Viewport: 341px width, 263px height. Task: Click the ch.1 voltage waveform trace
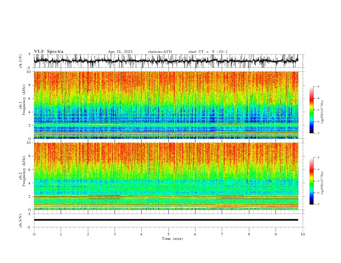click(x=166, y=61)
